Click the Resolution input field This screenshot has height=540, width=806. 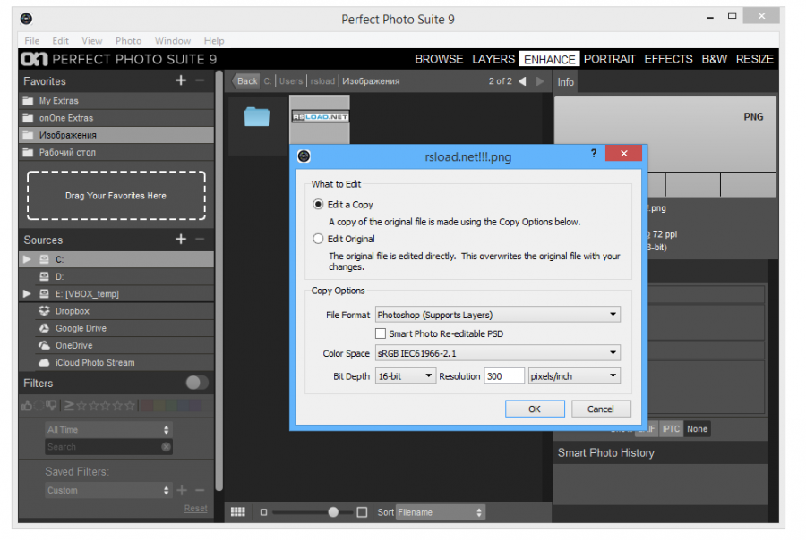point(503,376)
